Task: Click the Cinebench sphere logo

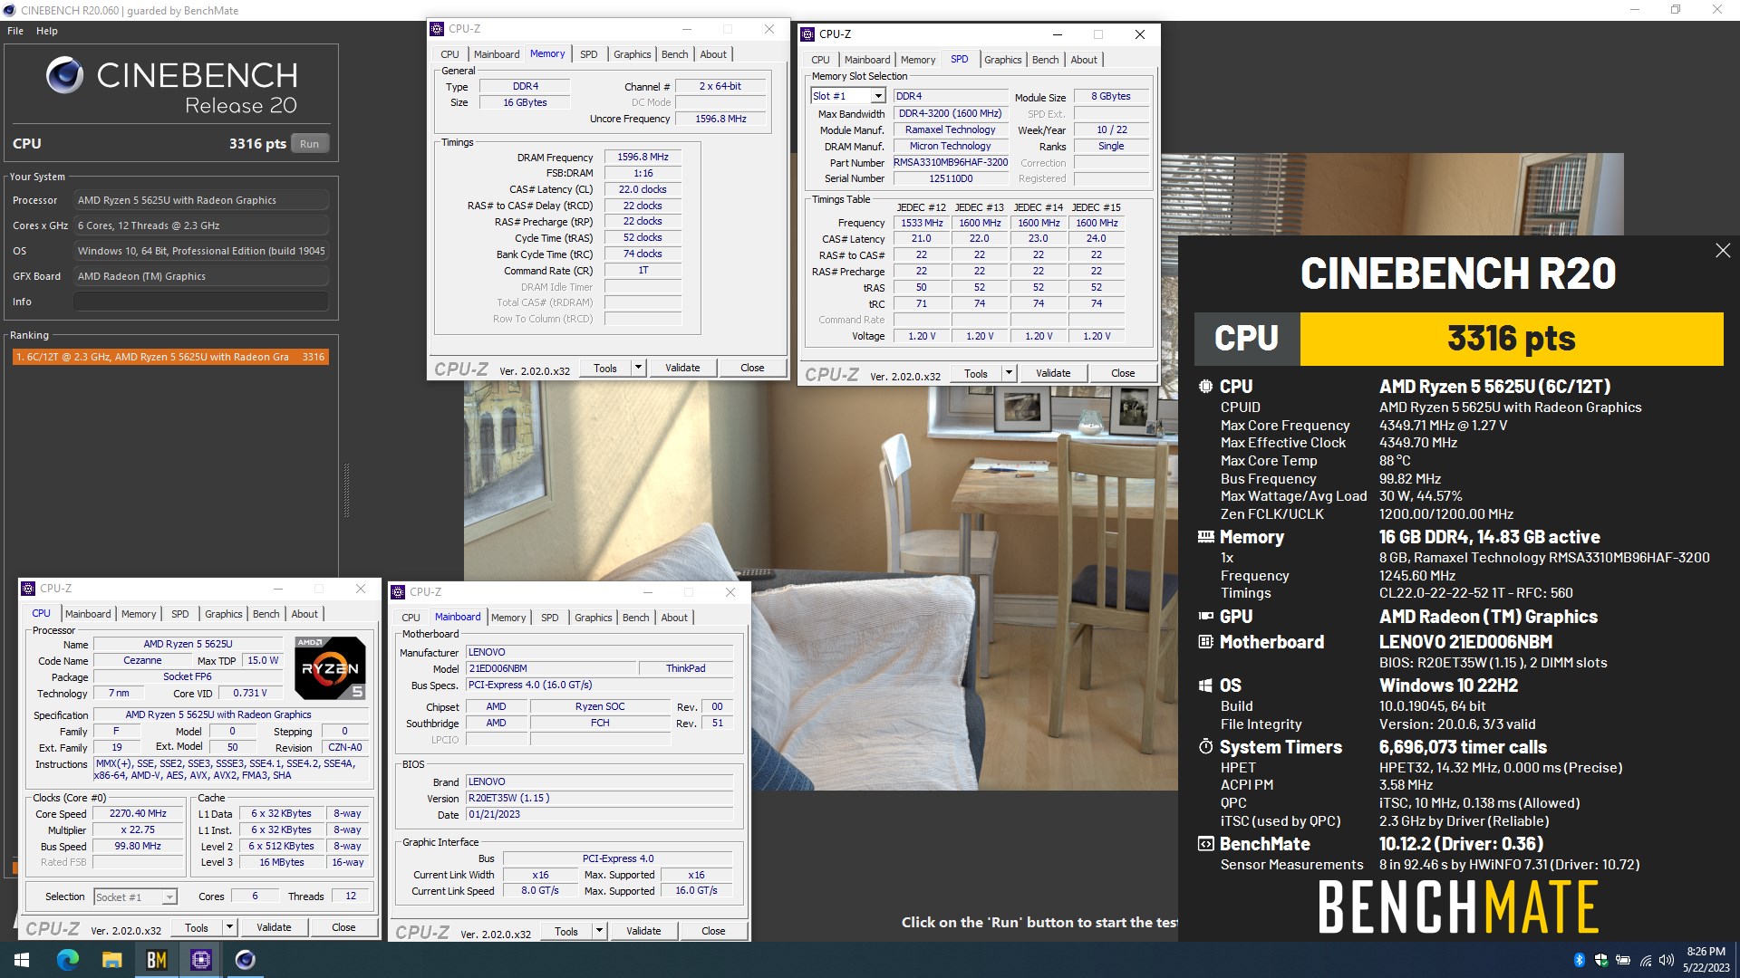Action: (x=64, y=76)
